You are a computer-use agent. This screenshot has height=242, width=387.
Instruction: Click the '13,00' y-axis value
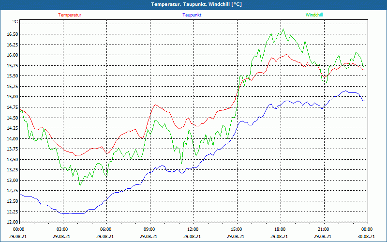(13, 180)
